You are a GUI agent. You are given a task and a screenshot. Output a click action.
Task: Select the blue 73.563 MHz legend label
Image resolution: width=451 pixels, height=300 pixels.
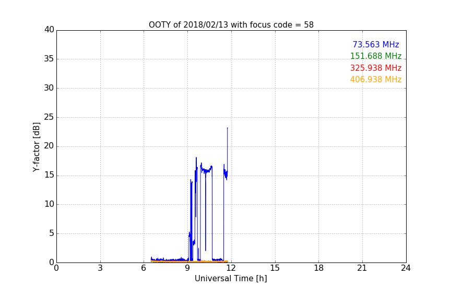[x=376, y=44]
